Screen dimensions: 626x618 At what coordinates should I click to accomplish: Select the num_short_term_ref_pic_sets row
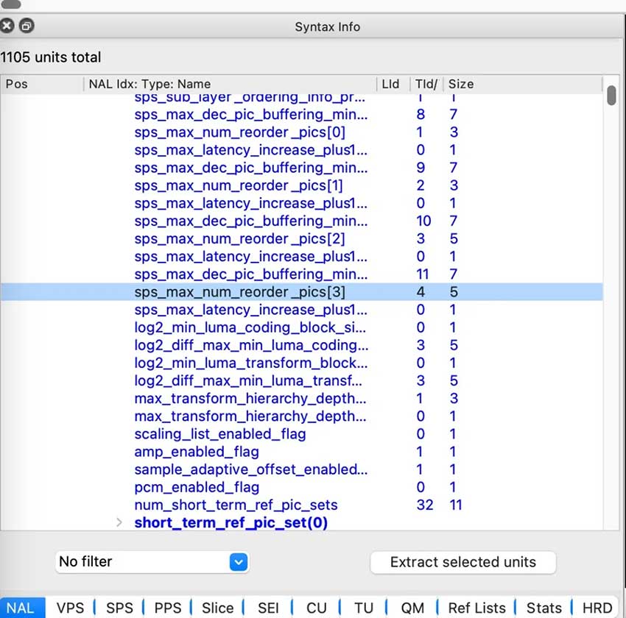[x=236, y=505]
